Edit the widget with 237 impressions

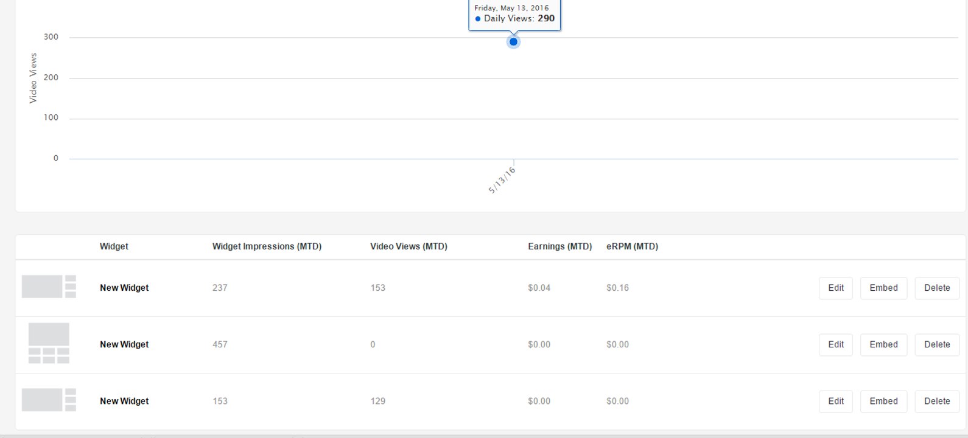point(836,288)
